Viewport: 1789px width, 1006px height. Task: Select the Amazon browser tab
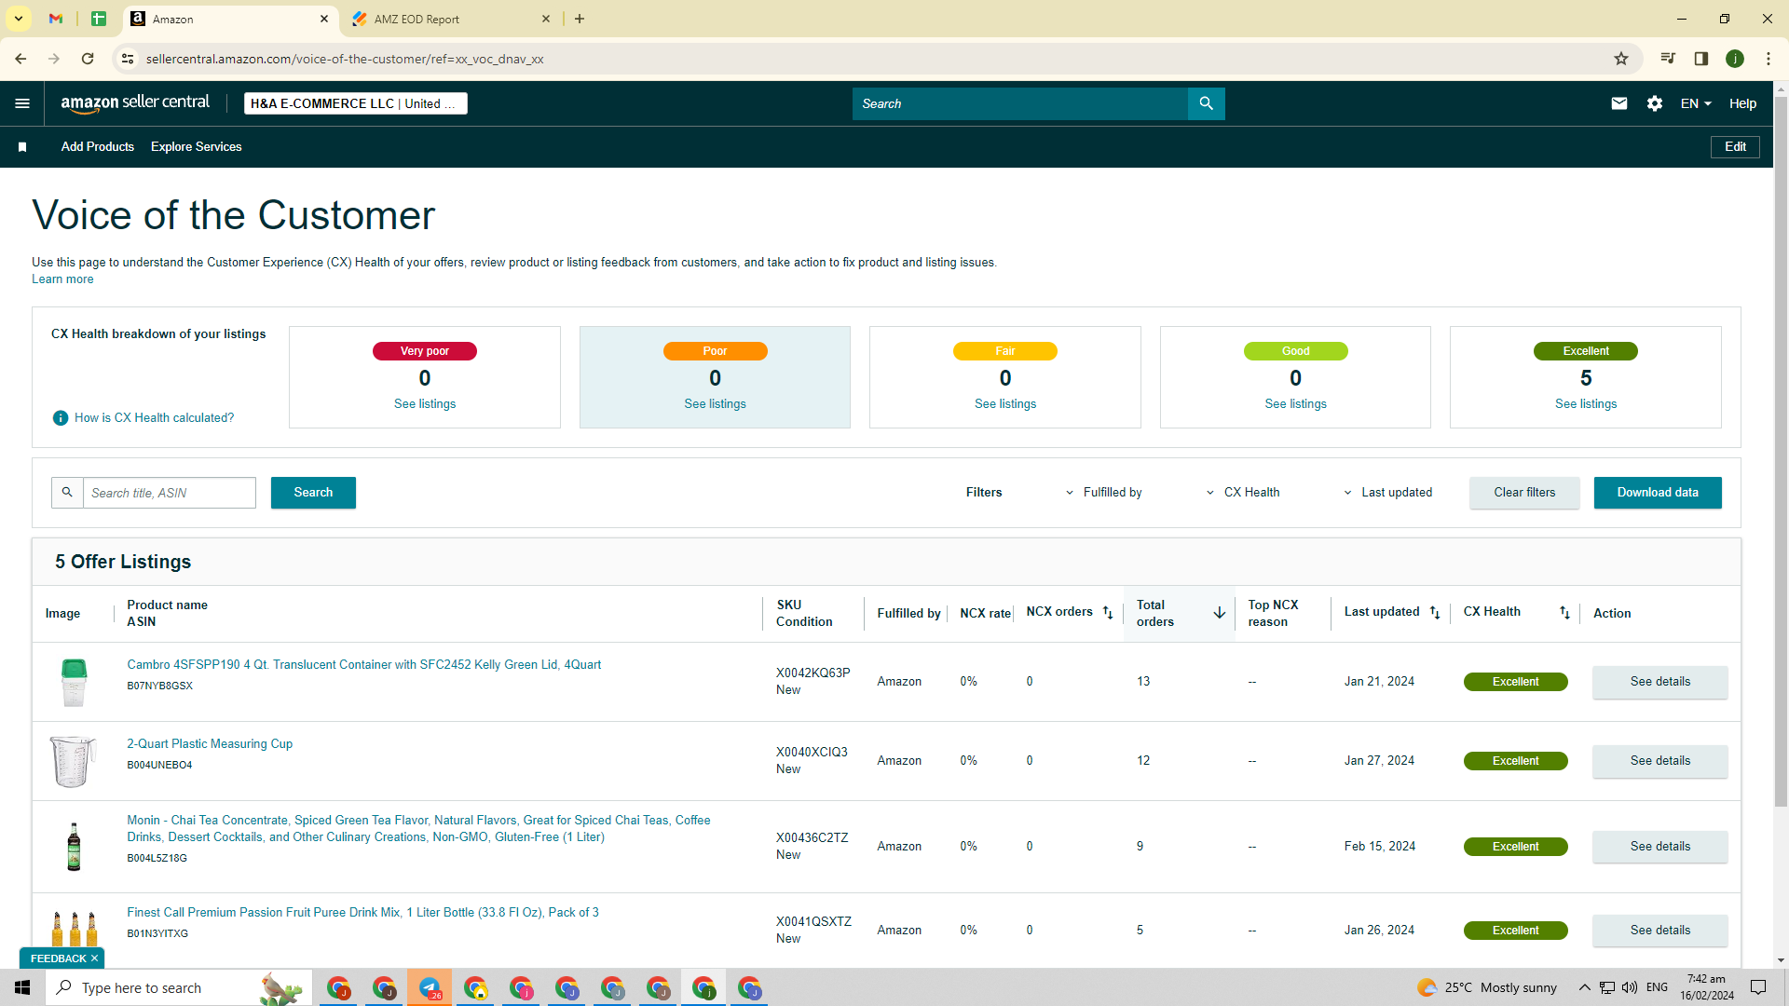[x=229, y=19]
